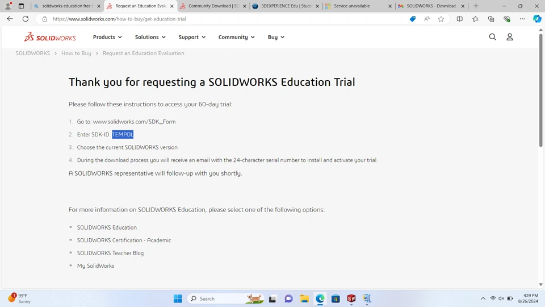545x307 pixels.
Task: Click the SOLIDWORKS logo in header
Action: point(50,37)
